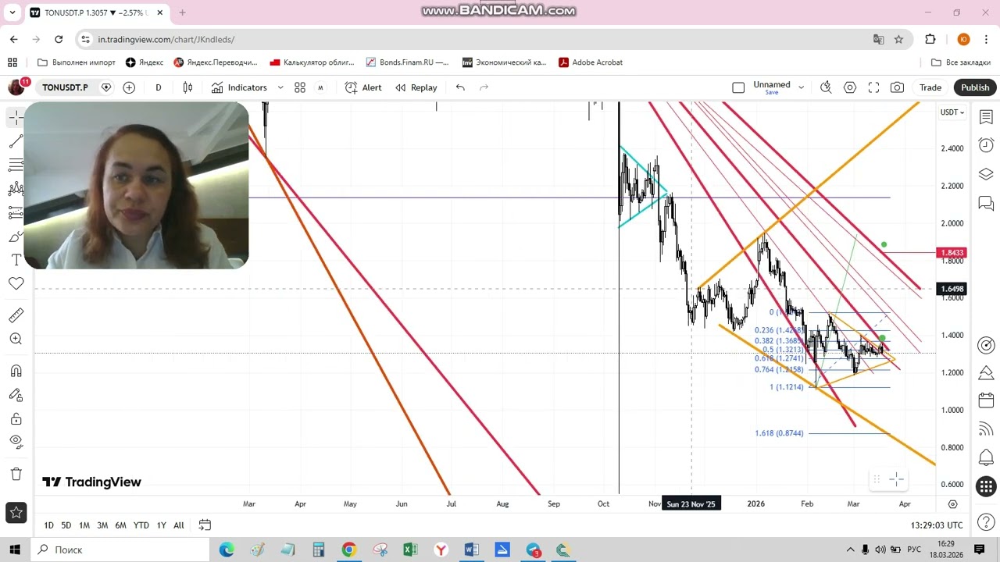The width and height of the screenshot is (1000, 562).
Task: Click the 13:29:03 UTC timezone selector
Action: click(x=937, y=525)
